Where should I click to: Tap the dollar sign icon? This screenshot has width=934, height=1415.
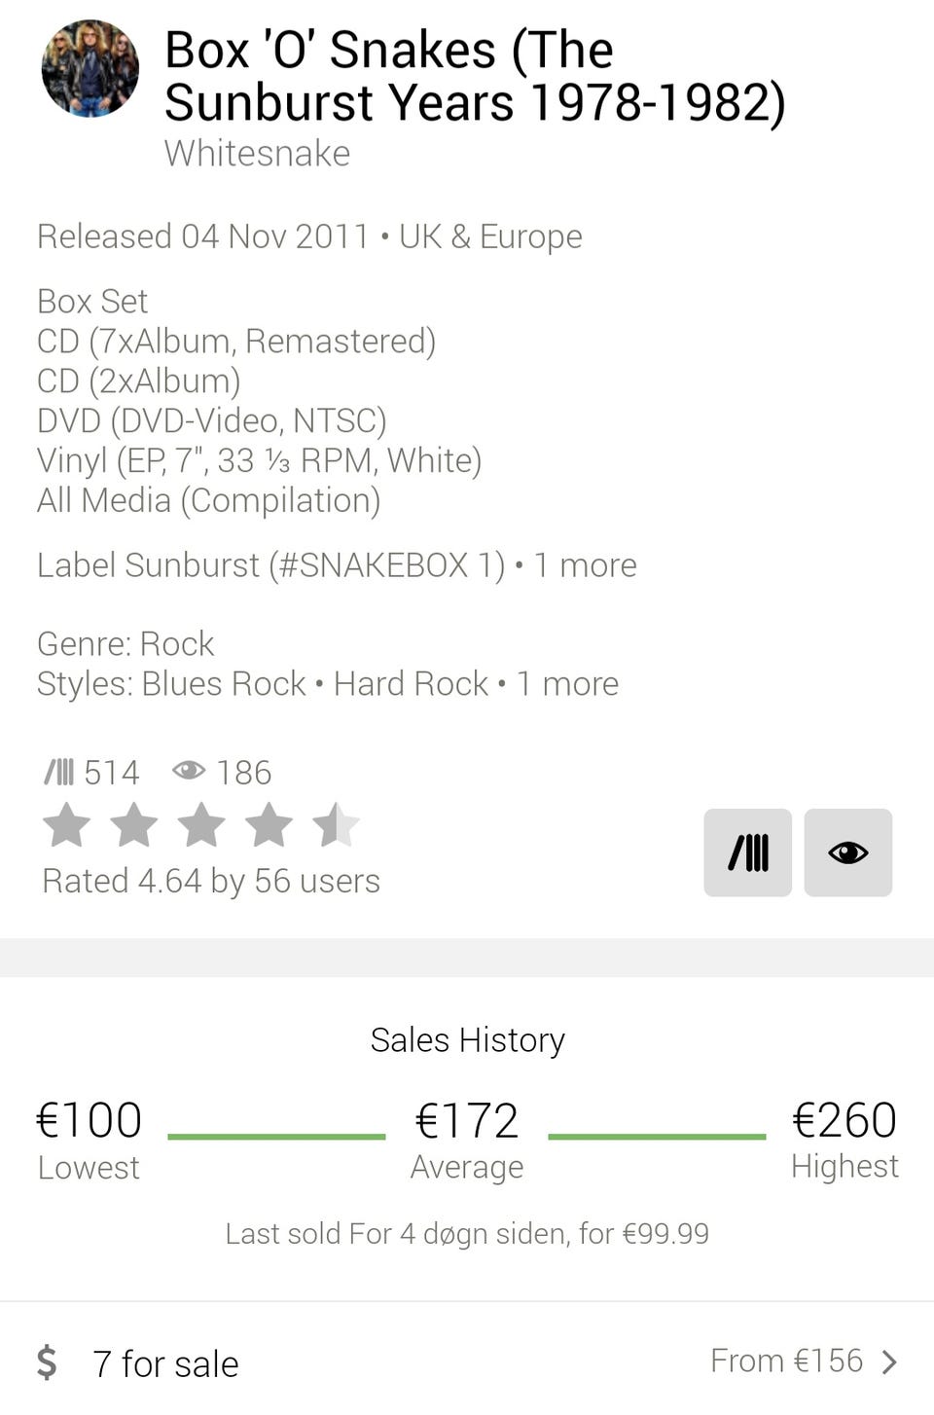(x=47, y=1362)
